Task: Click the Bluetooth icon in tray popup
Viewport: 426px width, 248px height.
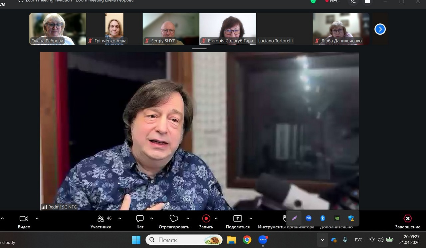Action: point(322,218)
